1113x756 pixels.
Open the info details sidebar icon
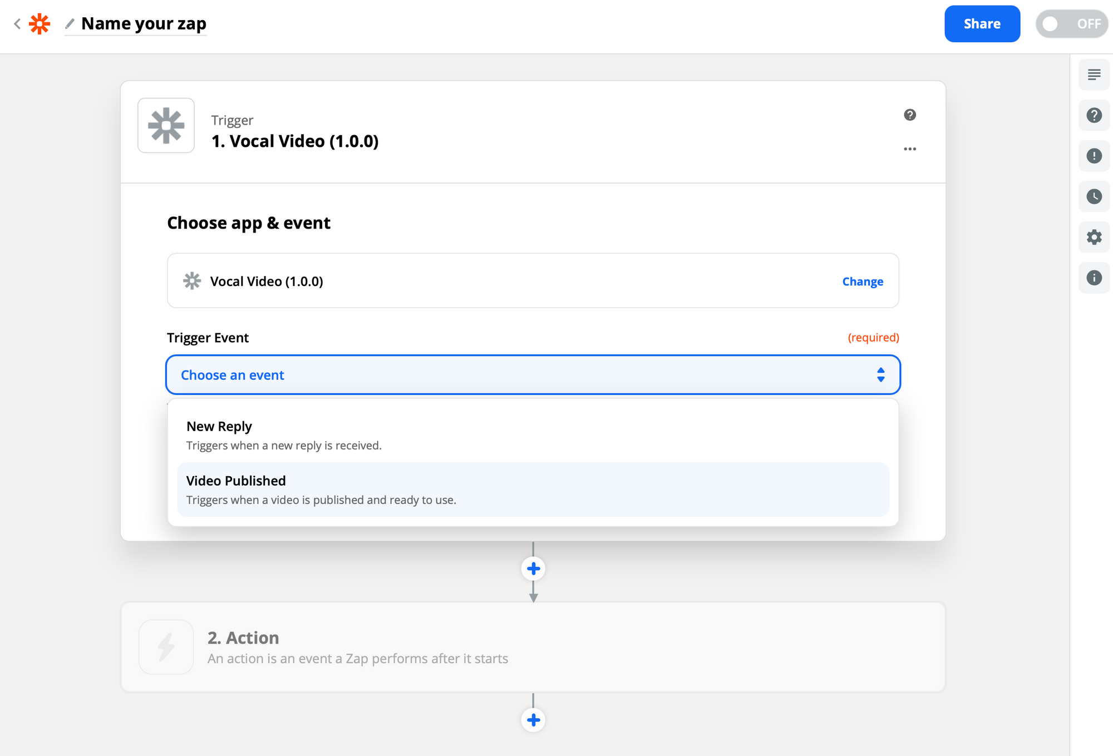pos(1094,278)
